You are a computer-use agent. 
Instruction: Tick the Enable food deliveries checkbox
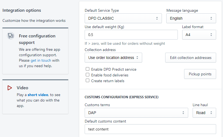coord(88,75)
